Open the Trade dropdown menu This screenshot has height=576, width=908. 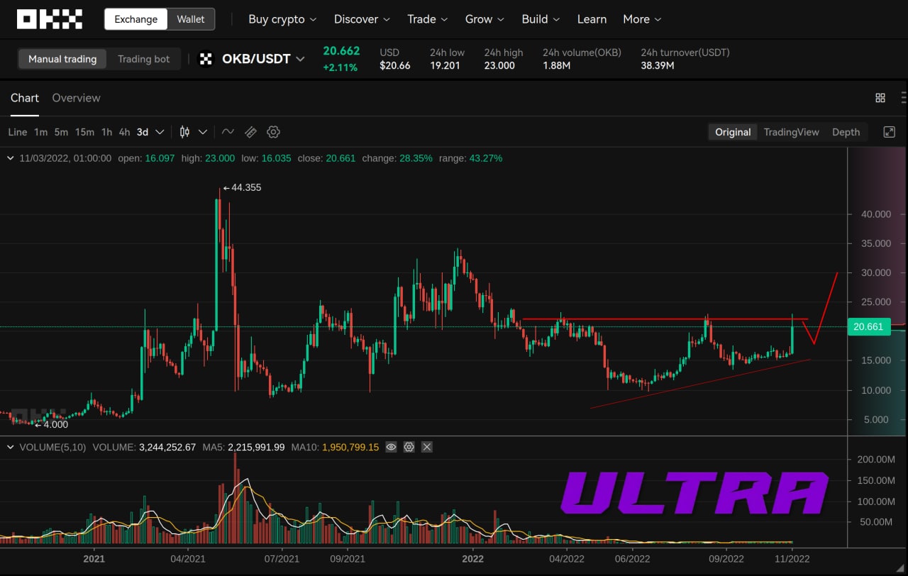pos(428,19)
